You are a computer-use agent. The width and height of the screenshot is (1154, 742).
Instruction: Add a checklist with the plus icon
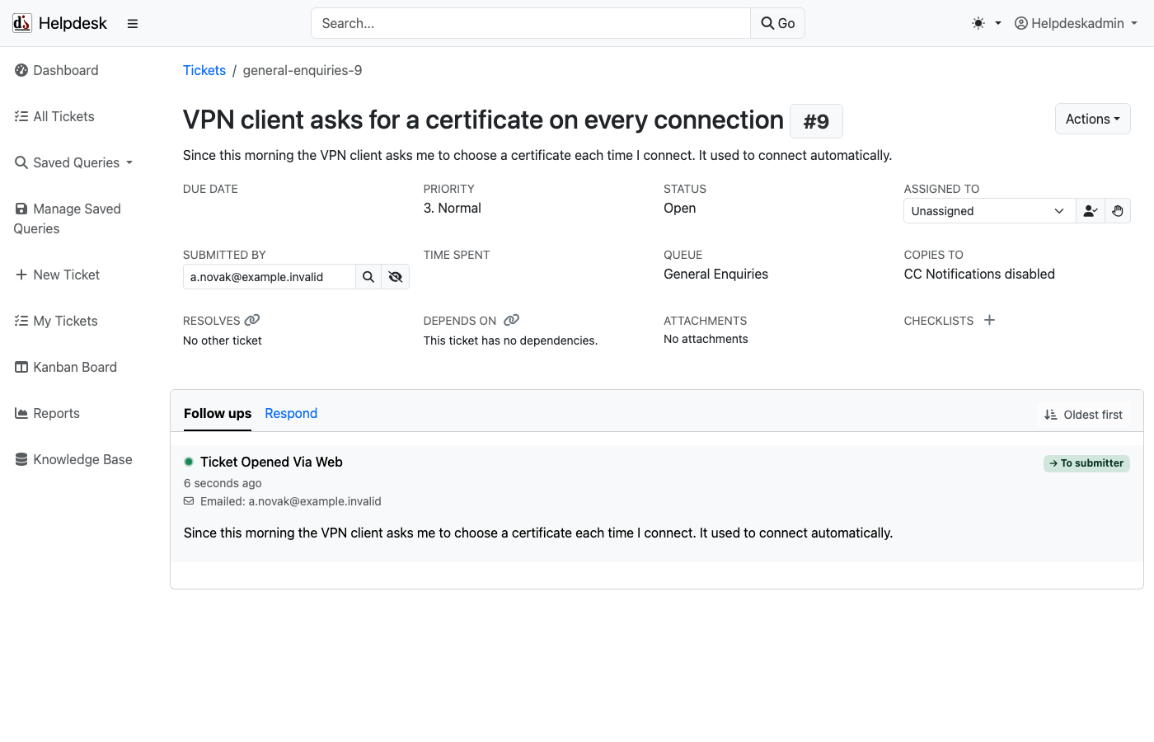990,320
